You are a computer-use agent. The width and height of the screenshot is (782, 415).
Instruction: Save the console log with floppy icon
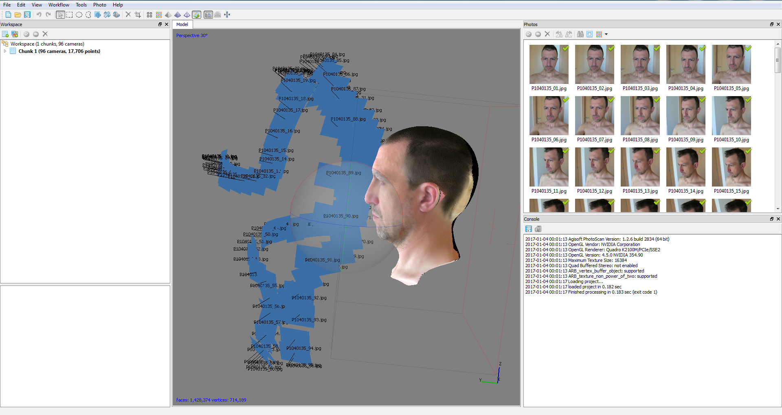(529, 229)
